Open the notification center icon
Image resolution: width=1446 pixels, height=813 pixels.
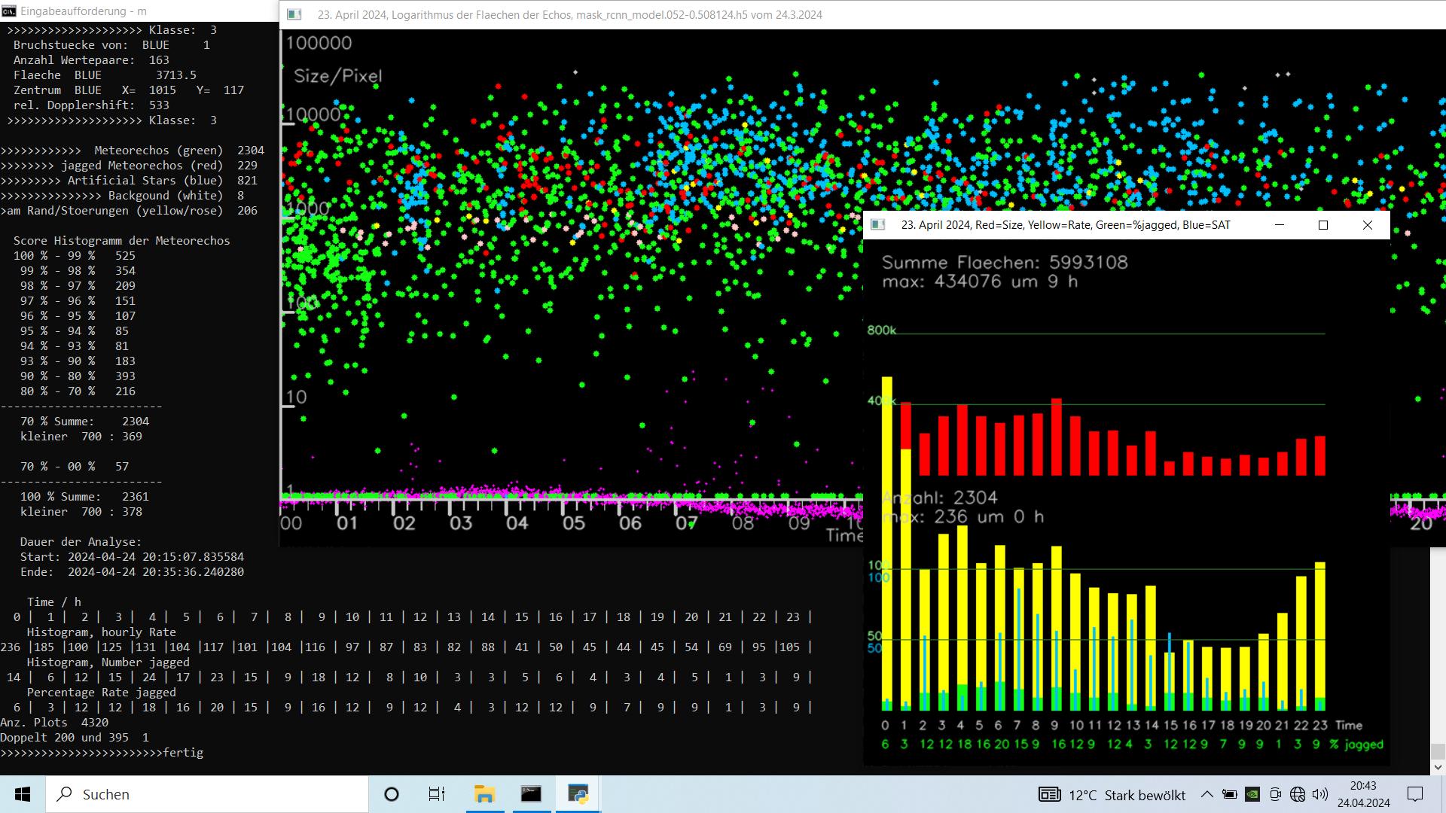1415,794
